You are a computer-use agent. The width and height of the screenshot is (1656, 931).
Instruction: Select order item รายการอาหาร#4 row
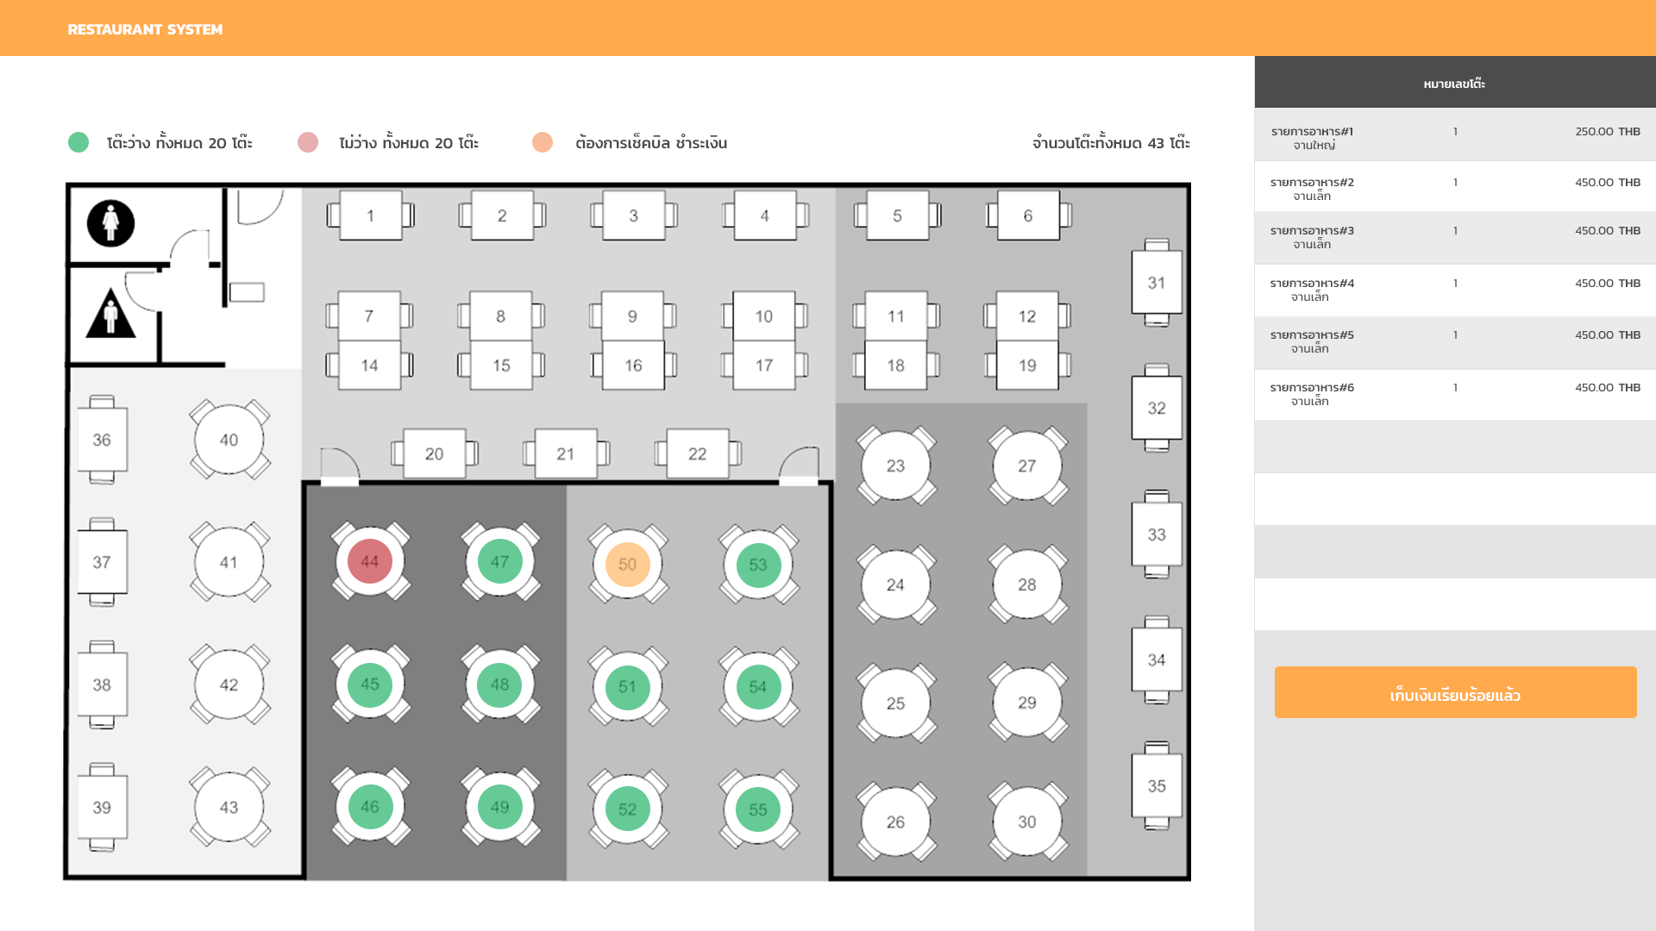1455,291
